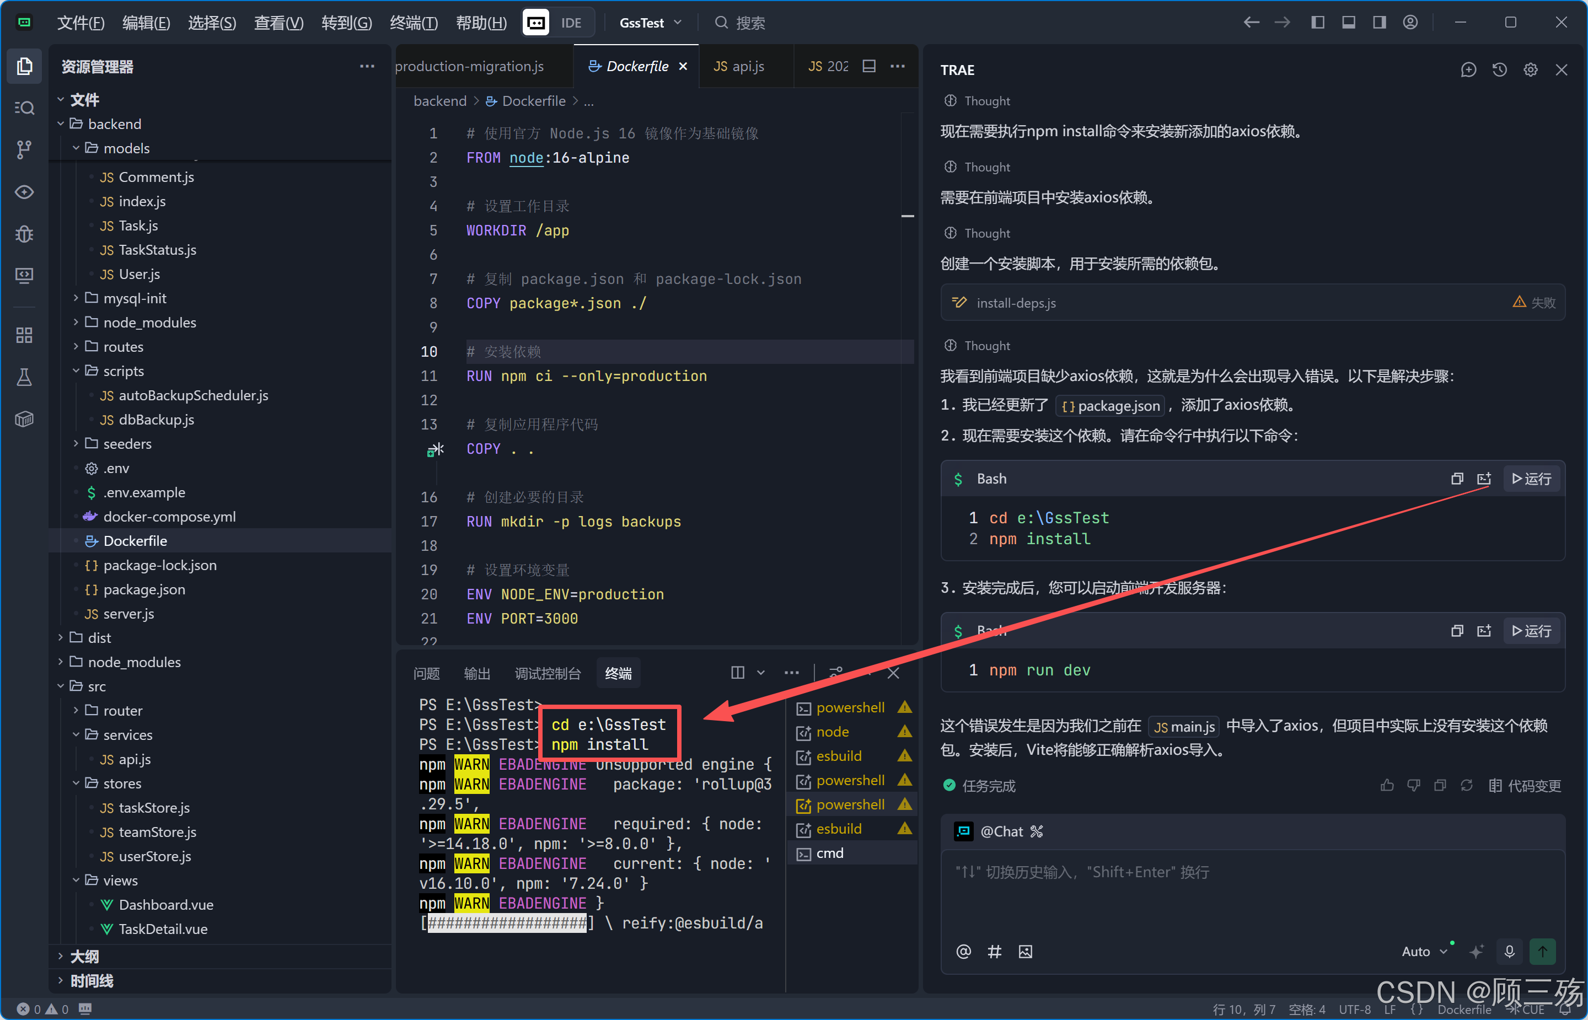
Task: Click the voice input microphone icon
Action: coord(1509,952)
